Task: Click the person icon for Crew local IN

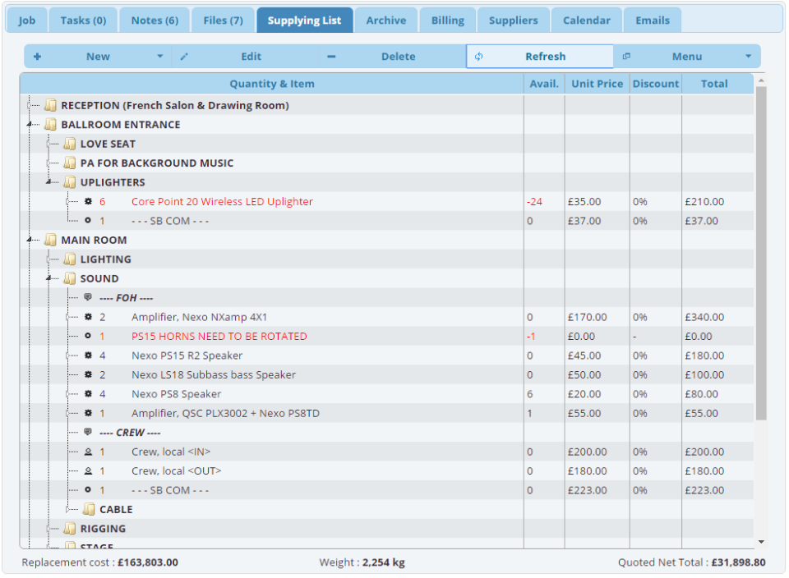Action: pos(88,452)
